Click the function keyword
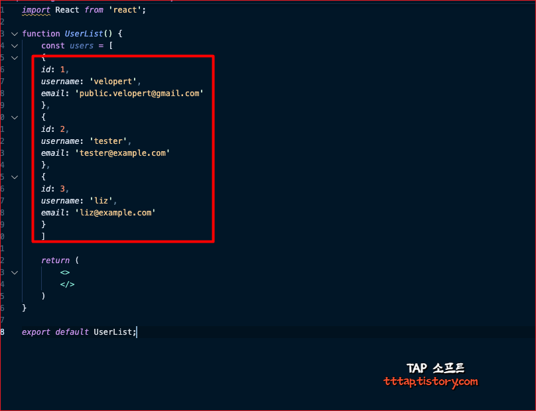This screenshot has height=411, width=536. [40, 34]
